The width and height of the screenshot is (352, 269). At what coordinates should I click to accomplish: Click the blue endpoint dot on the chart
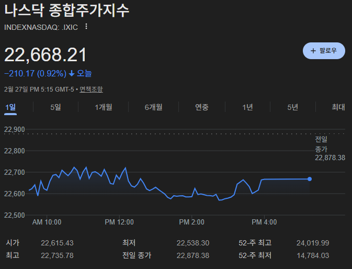(310, 179)
